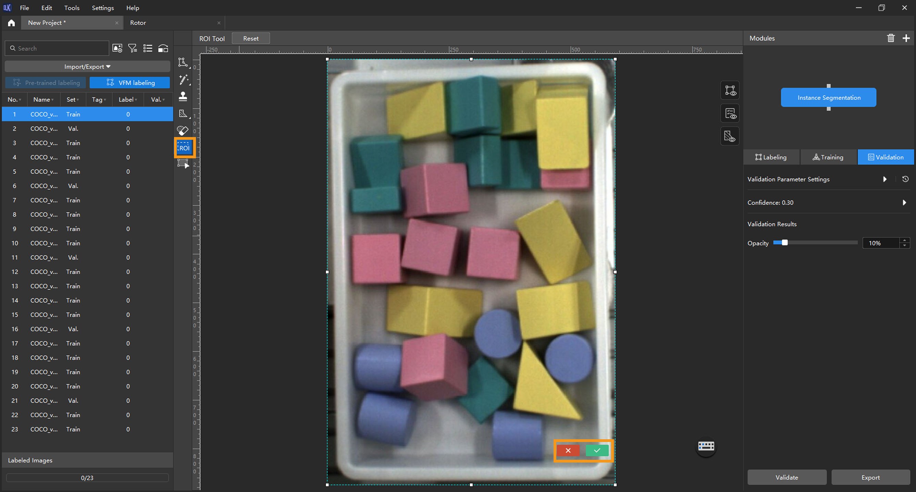The height and width of the screenshot is (492, 916).
Task: Toggle validation results visibility icon
Action: pyautogui.click(x=730, y=113)
